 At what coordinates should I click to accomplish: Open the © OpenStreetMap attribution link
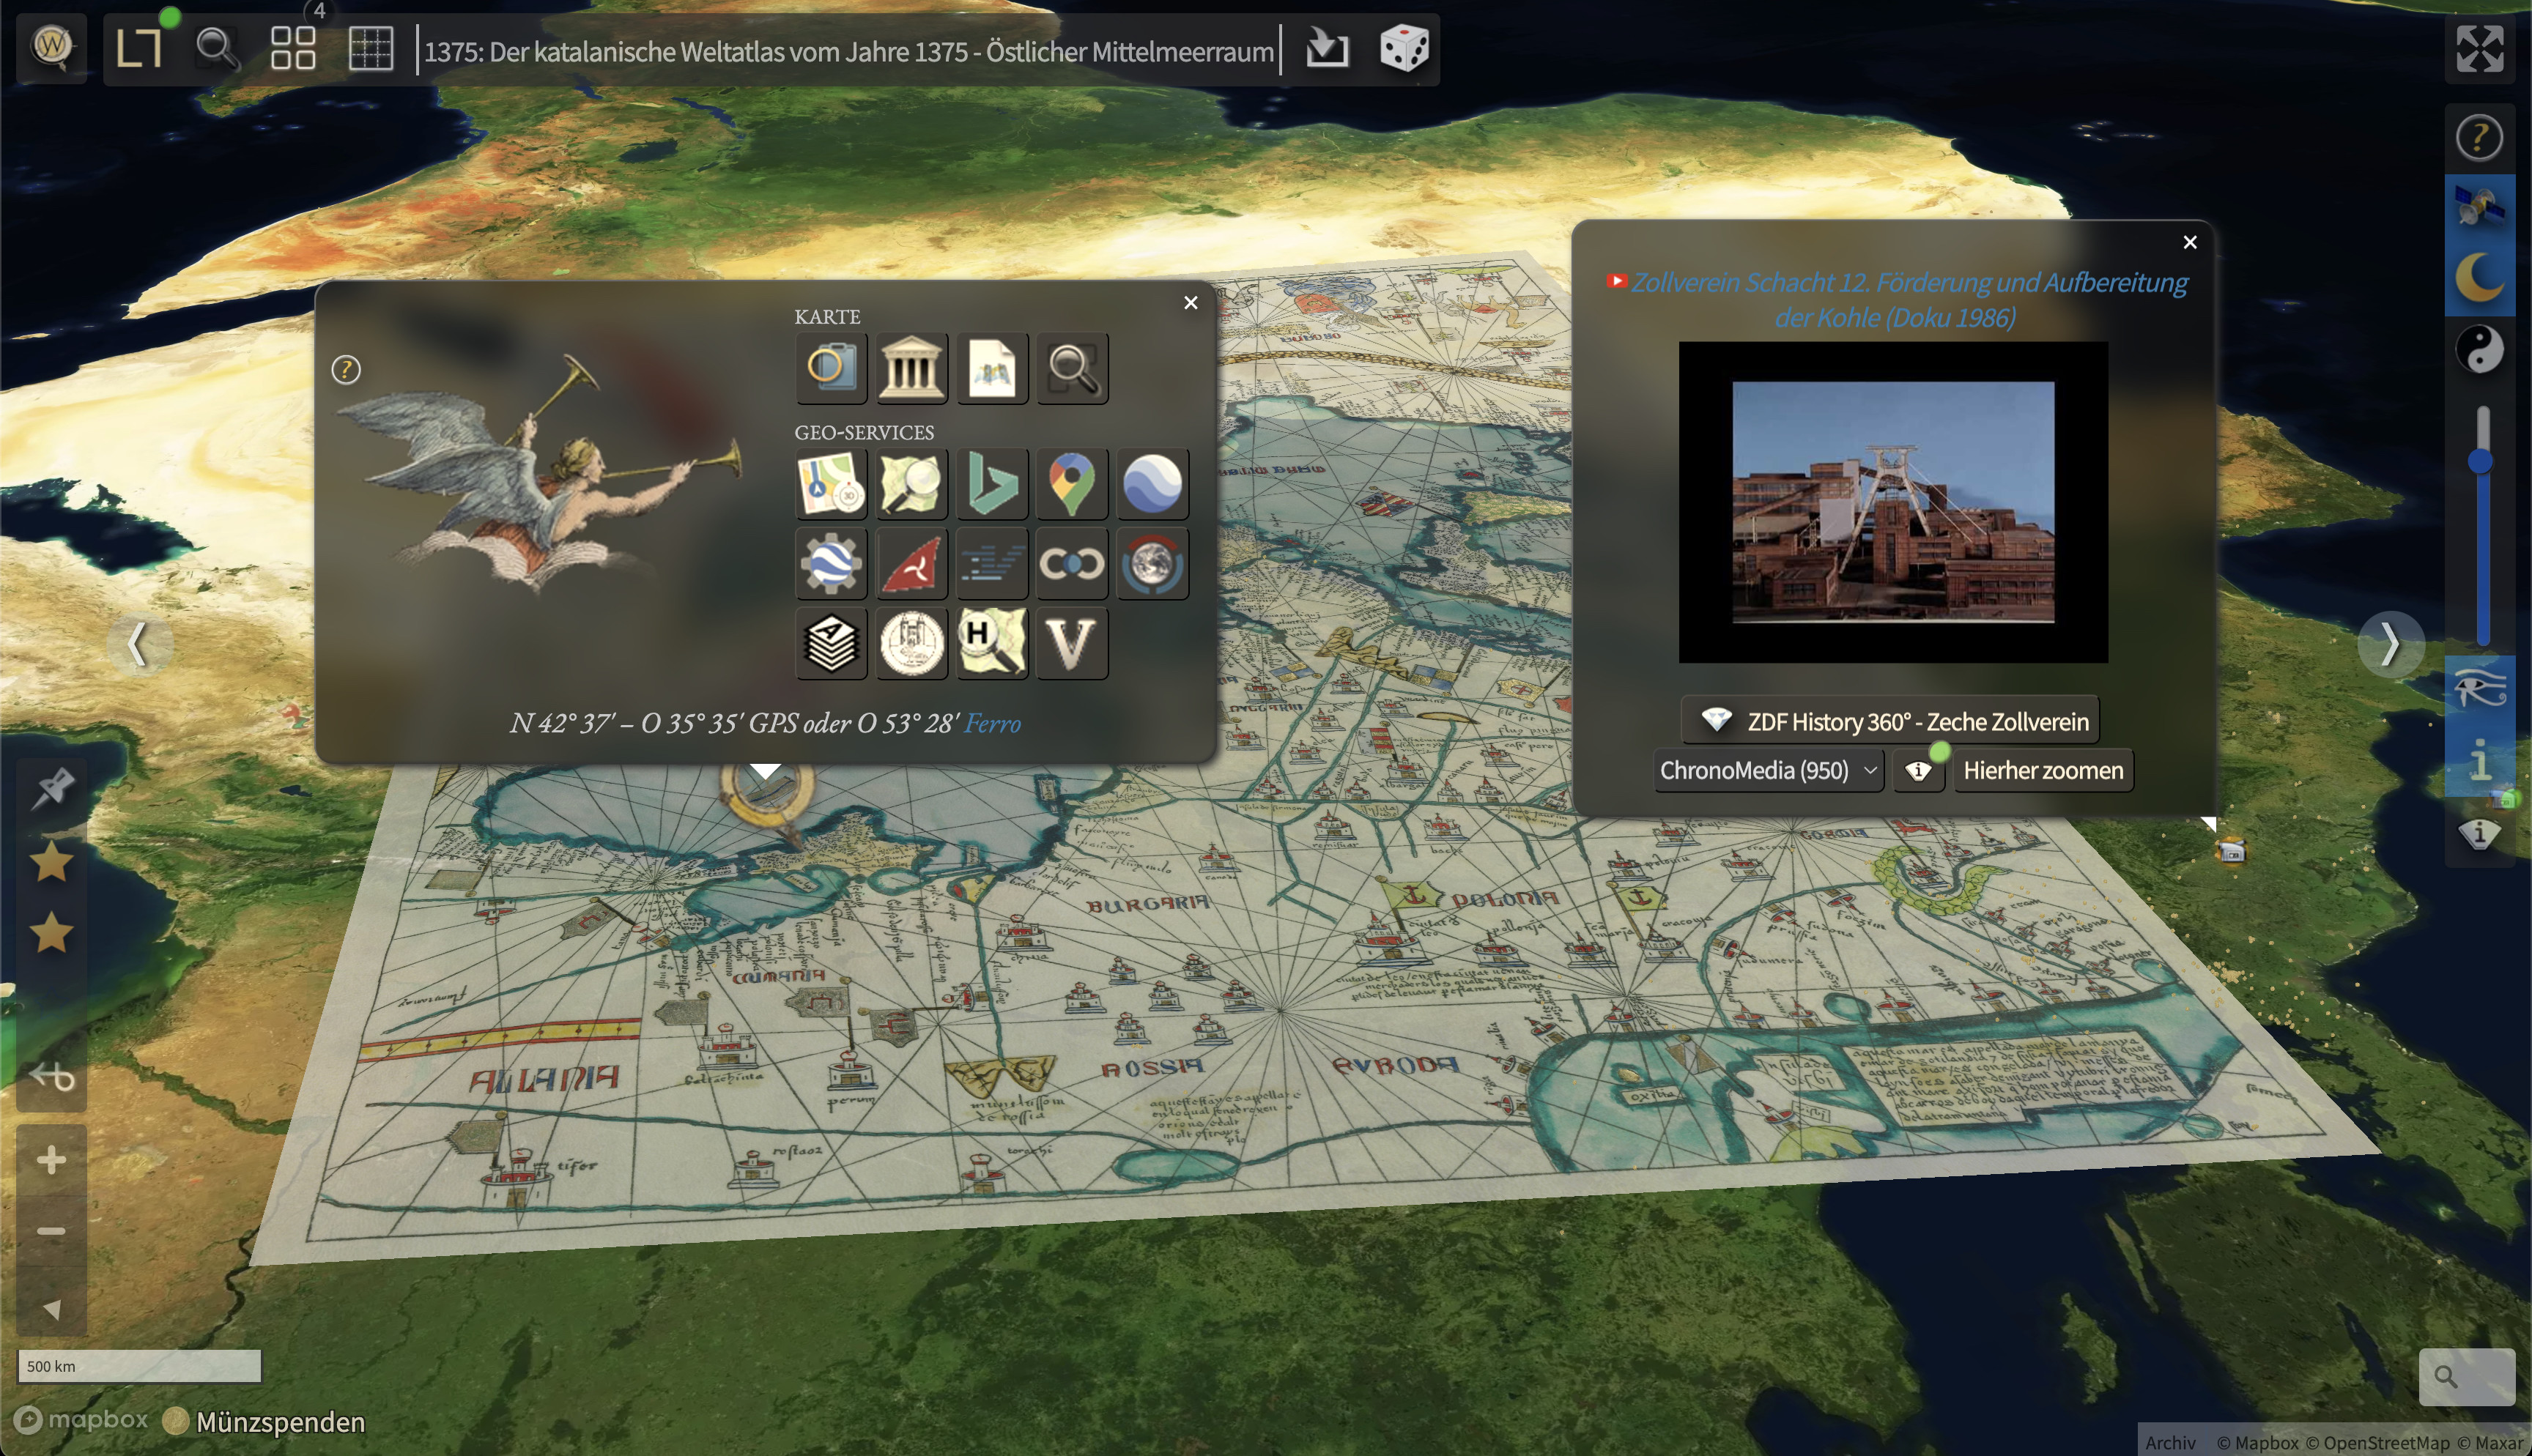[x=2377, y=1442]
